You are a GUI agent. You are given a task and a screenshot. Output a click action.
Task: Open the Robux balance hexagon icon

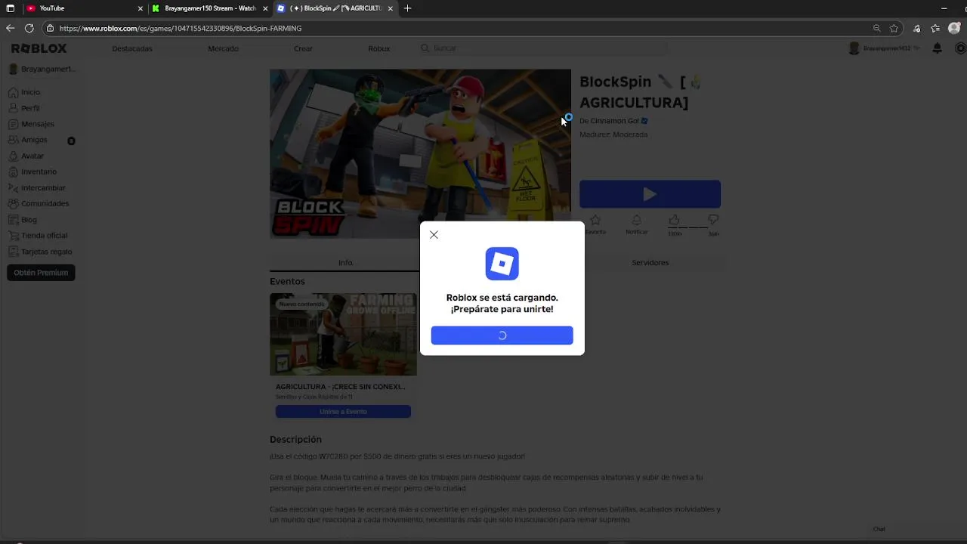(x=961, y=48)
